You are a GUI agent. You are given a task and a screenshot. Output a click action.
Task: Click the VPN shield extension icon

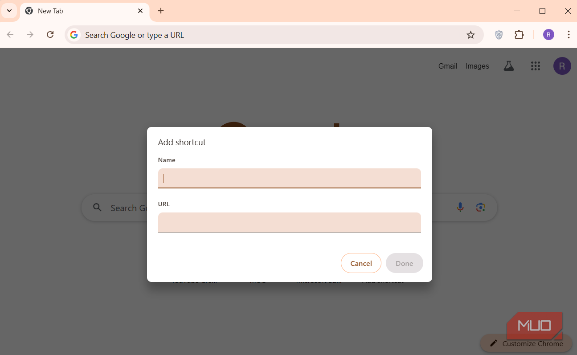click(x=499, y=35)
